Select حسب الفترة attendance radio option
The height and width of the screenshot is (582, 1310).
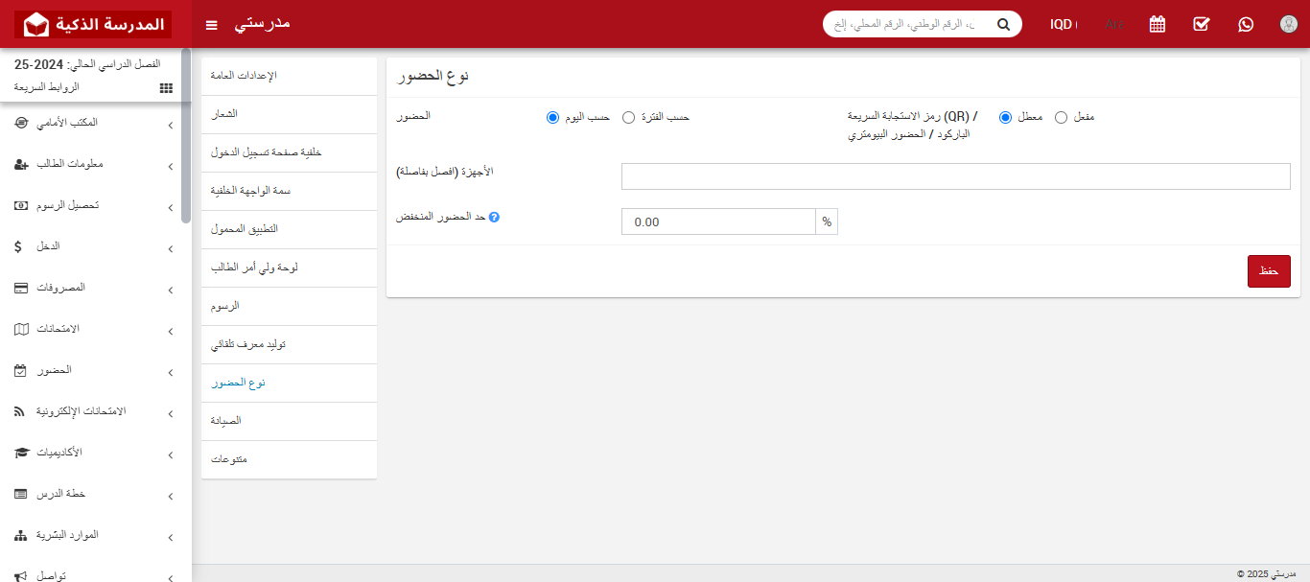coord(628,117)
